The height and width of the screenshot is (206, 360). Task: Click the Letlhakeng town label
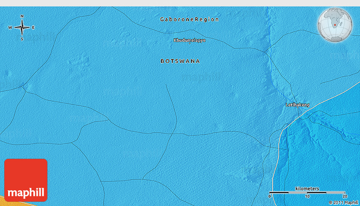tap(298, 105)
